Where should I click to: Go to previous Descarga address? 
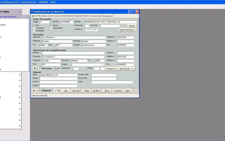click(38, 68)
